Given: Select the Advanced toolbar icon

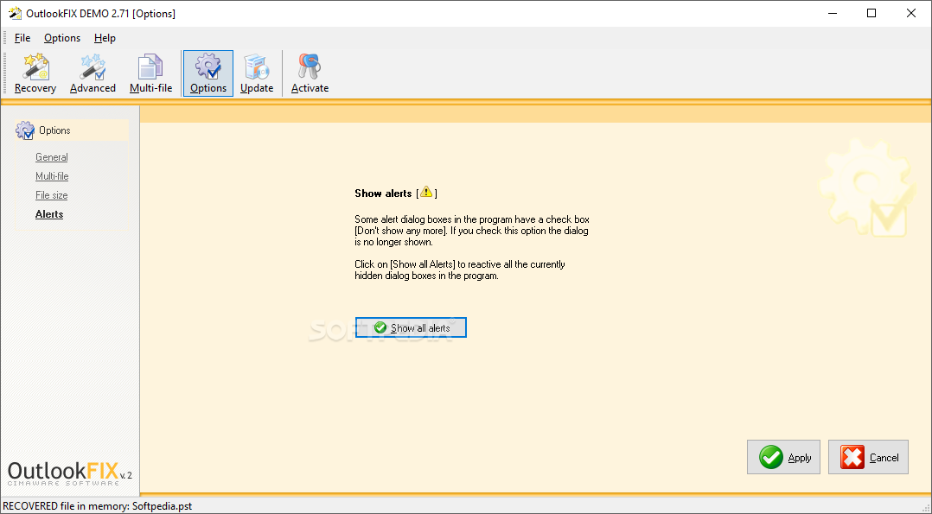Looking at the screenshot, I should pos(93,73).
